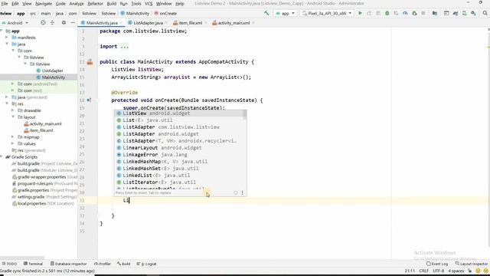Open the Terminal tool window
The height and width of the screenshot is (276, 490).
point(33,264)
